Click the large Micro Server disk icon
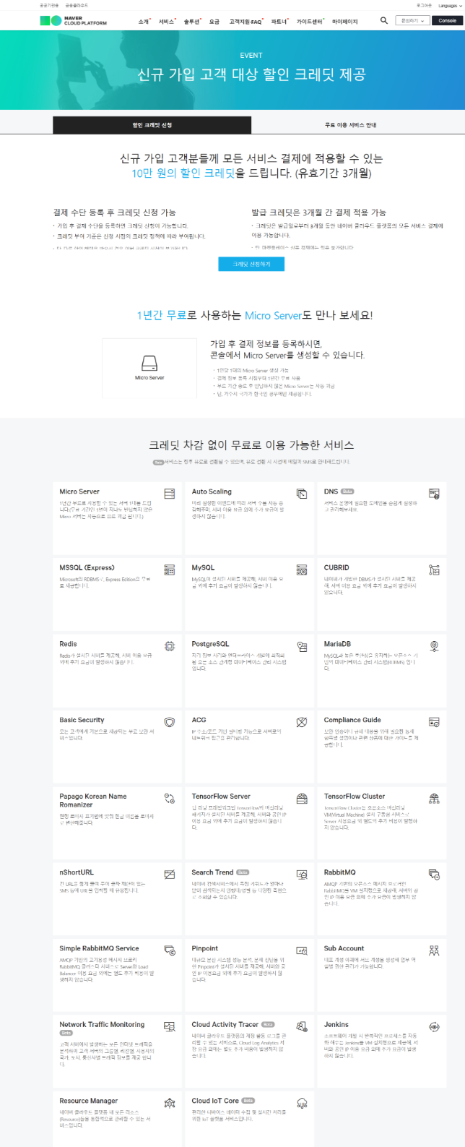Image resolution: width=465 pixels, height=1147 pixels. coord(149,363)
